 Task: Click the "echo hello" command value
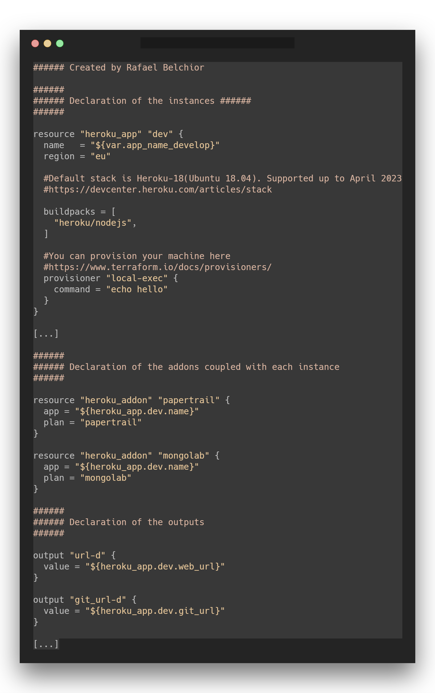137,290
